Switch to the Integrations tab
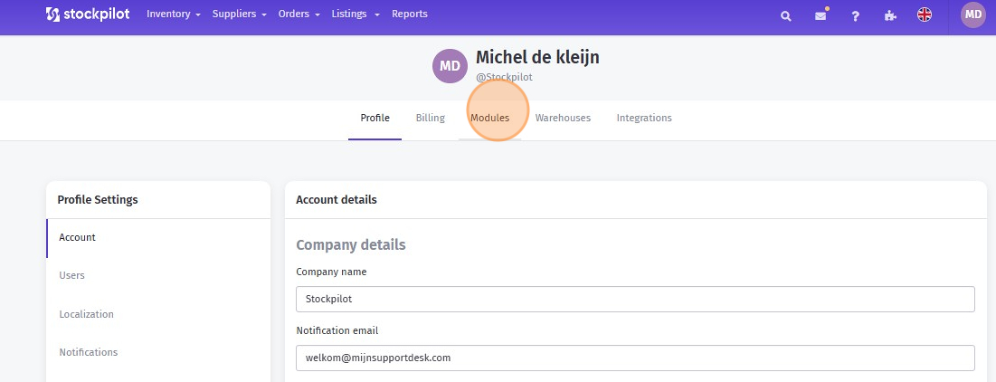 [644, 118]
